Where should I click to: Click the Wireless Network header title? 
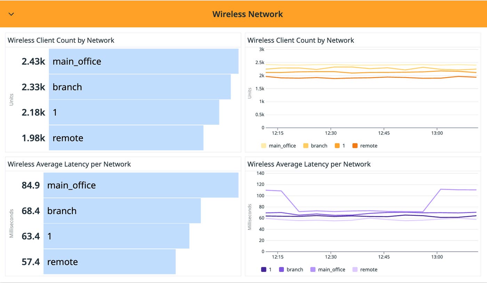(248, 14)
